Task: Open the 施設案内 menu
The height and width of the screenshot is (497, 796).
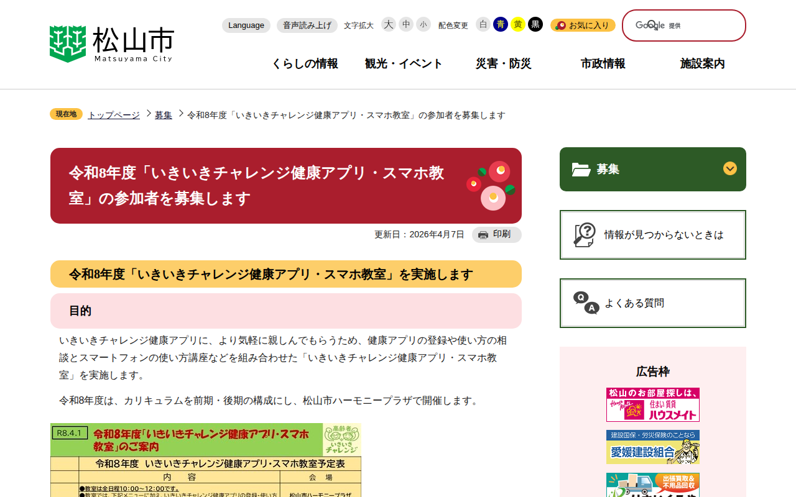Action: click(x=703, y=63)
